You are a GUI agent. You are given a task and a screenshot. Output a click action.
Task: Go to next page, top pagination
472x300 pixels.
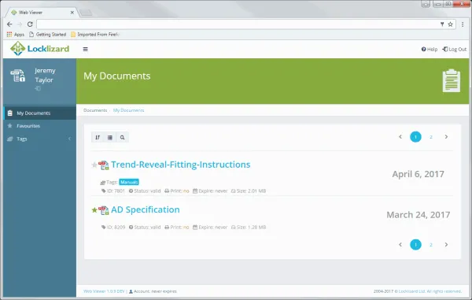click(446, 137)
